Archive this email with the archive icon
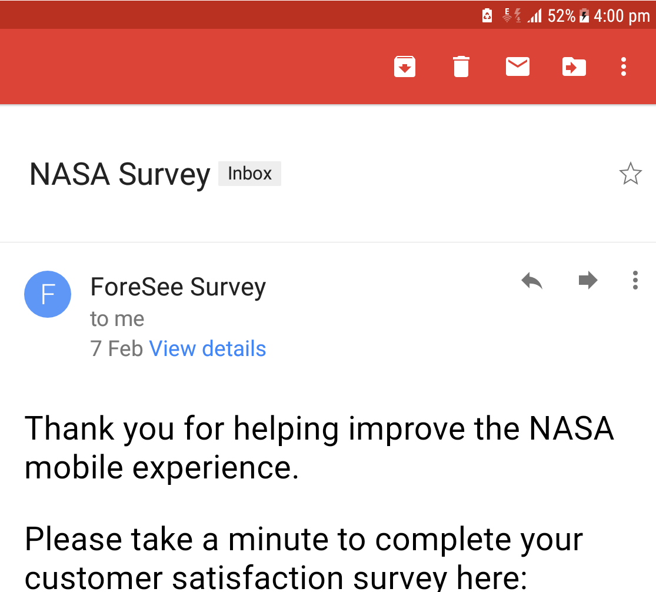The image size is (656, 592). coord(405,66)
